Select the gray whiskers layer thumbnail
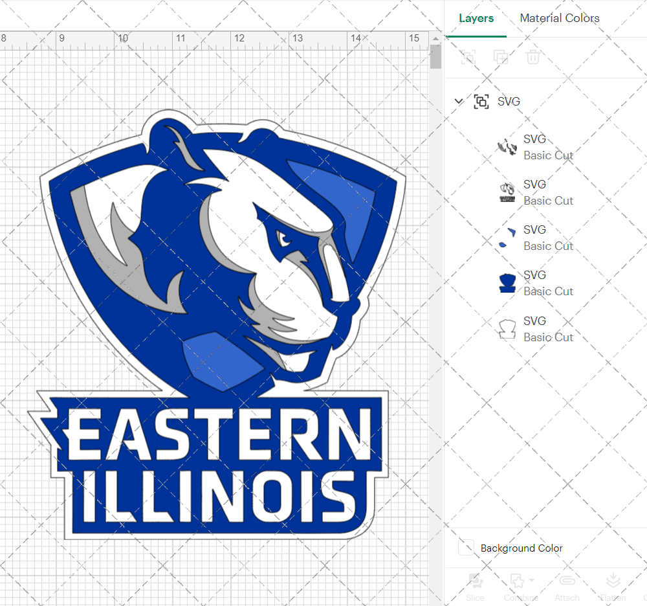 [507, 147]
